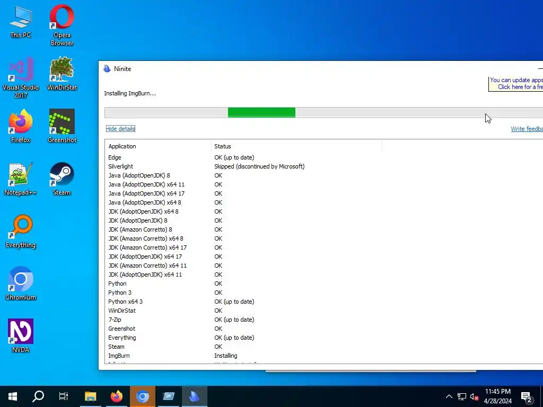Click 'Installing ImgBurn…' status text

point(130,93)
